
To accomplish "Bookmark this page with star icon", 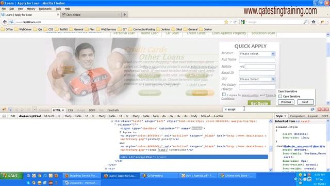I will 226,22.
